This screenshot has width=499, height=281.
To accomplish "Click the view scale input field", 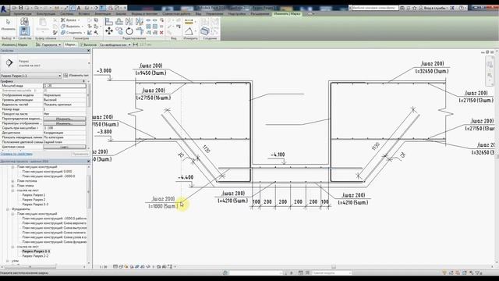I will point(64,86).
